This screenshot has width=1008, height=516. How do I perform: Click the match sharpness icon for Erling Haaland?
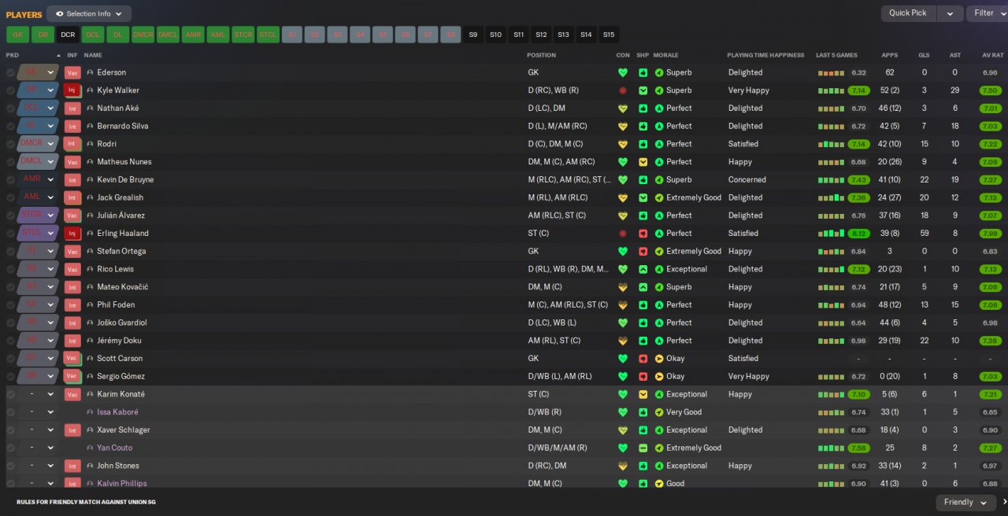coord(643,234)
